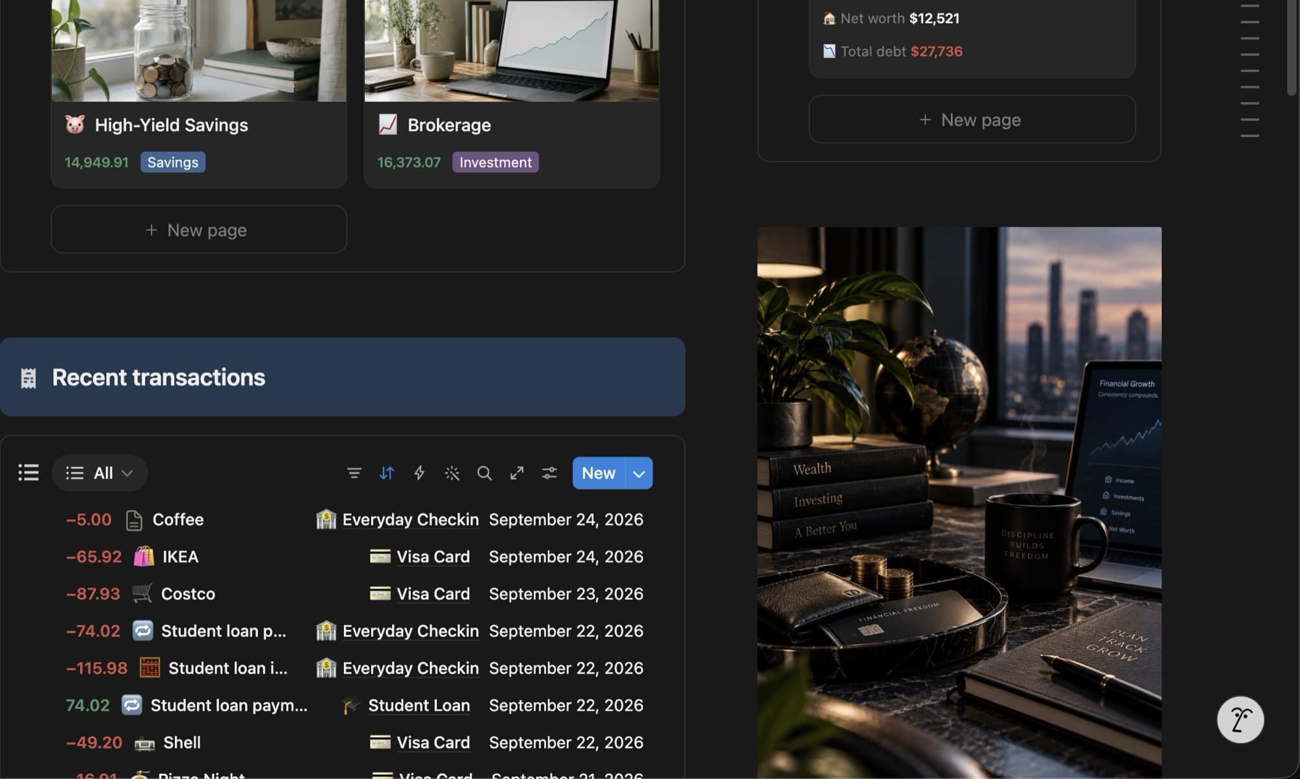Expand transactions view to full page

[x=517, y=473]
